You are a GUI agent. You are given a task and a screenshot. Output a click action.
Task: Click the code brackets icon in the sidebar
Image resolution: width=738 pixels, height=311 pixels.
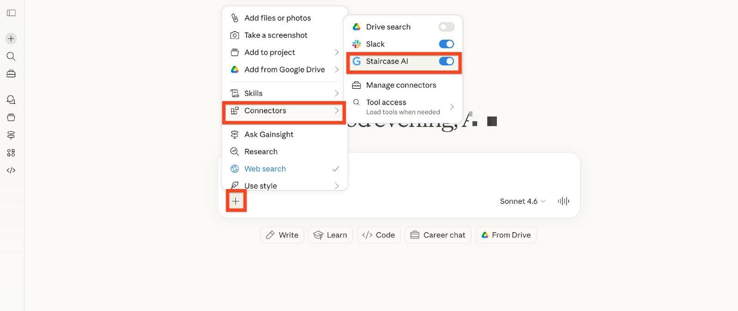pyautogui.click(x=11, y=170)
